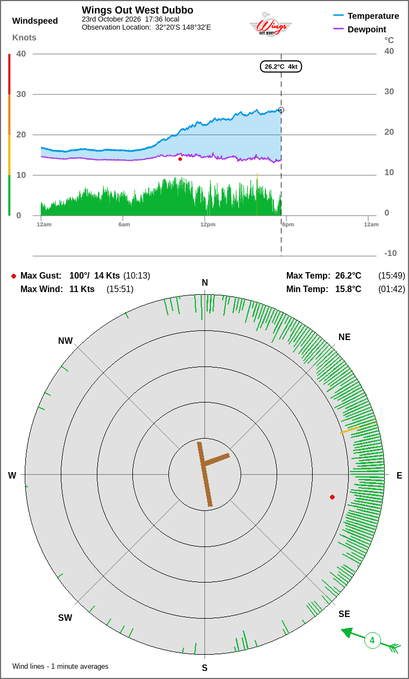Click the Max Gust value 100°/ 14 Kts

click(x=95, y=276)
